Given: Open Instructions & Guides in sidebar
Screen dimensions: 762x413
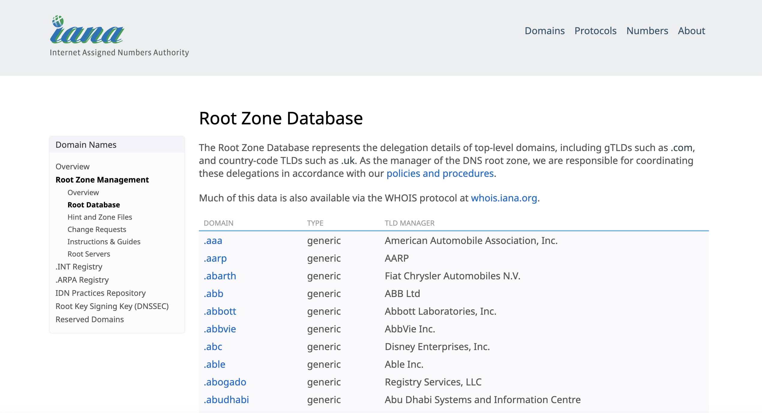Looking at the screenshot, I should (x=104, y=242).
